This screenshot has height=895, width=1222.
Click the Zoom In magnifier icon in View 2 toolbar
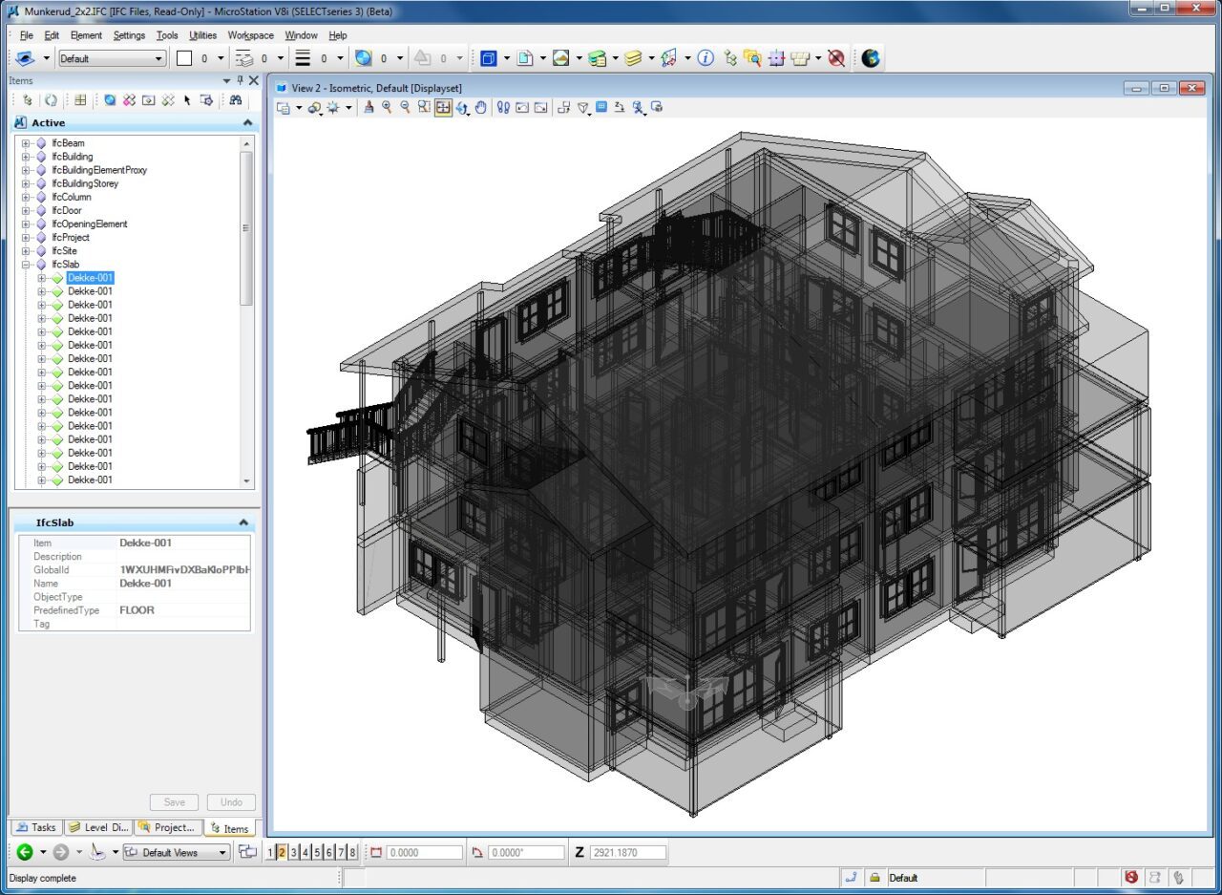click(387, 107)
